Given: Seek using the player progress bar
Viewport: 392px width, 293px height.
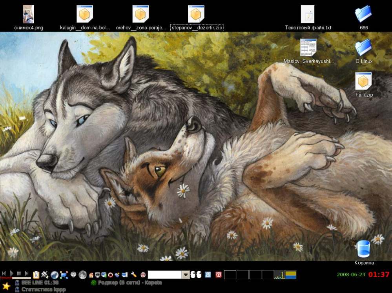Looking at the screenshot, I should 16,278.
